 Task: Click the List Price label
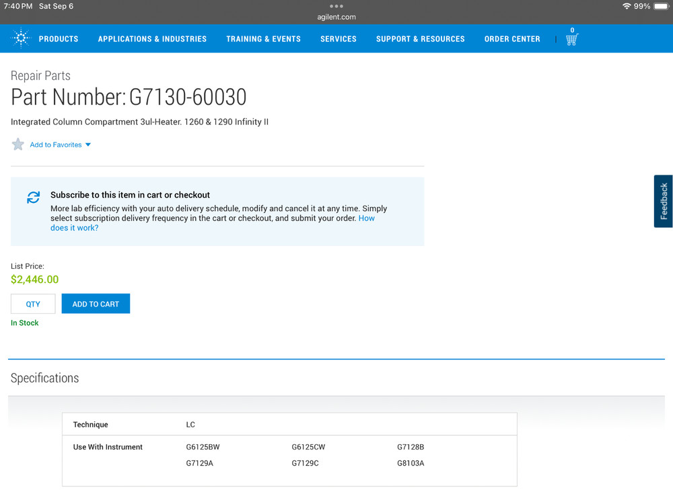coord(28,266)
